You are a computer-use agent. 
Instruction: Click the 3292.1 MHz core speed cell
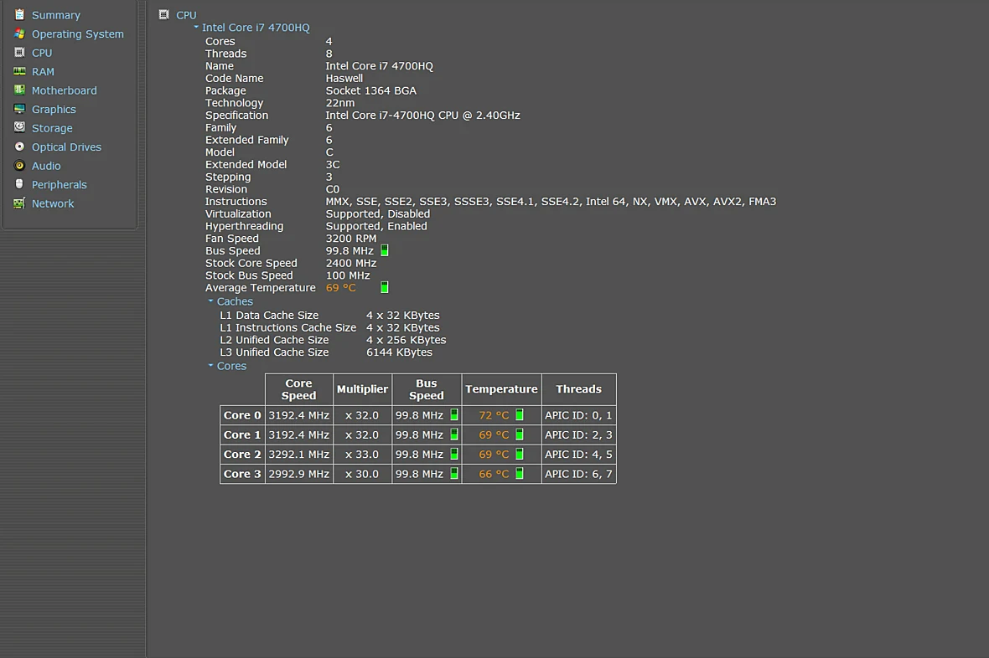[x=298, y=454]
